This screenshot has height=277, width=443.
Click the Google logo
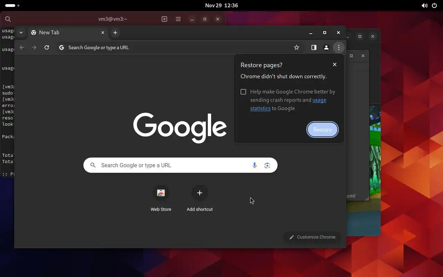(180, 127)
